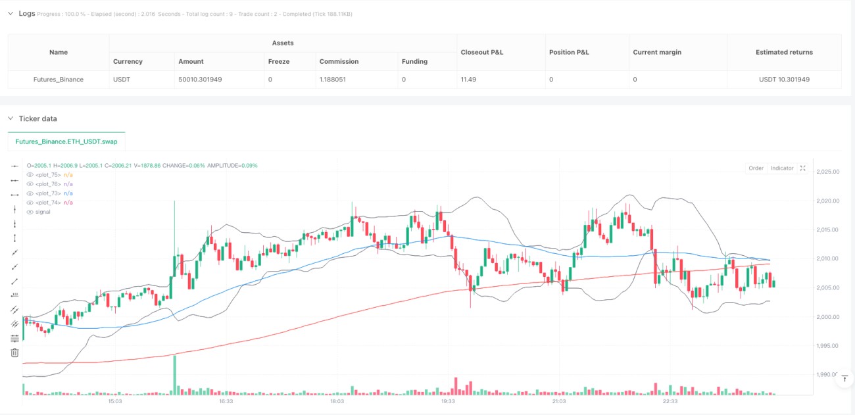Open the Indicator menu

782,168
